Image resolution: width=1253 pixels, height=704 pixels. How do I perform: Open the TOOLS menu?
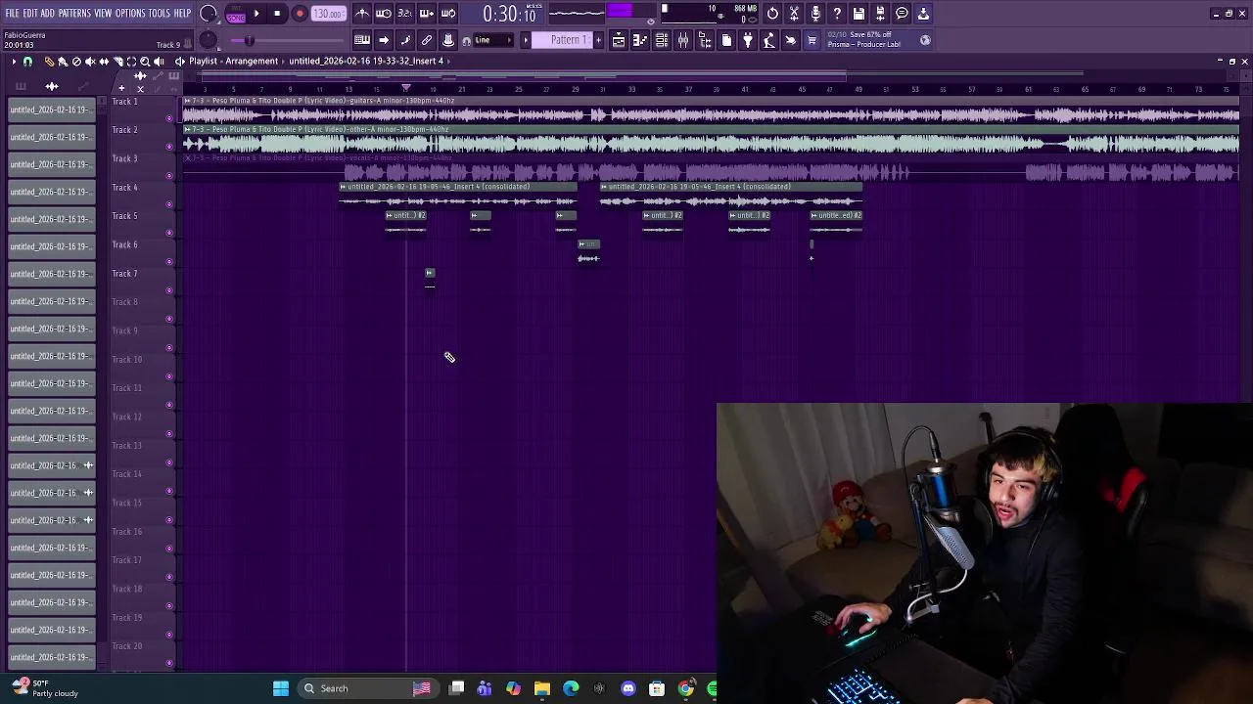pyautogui.click(x=160, y=14)
